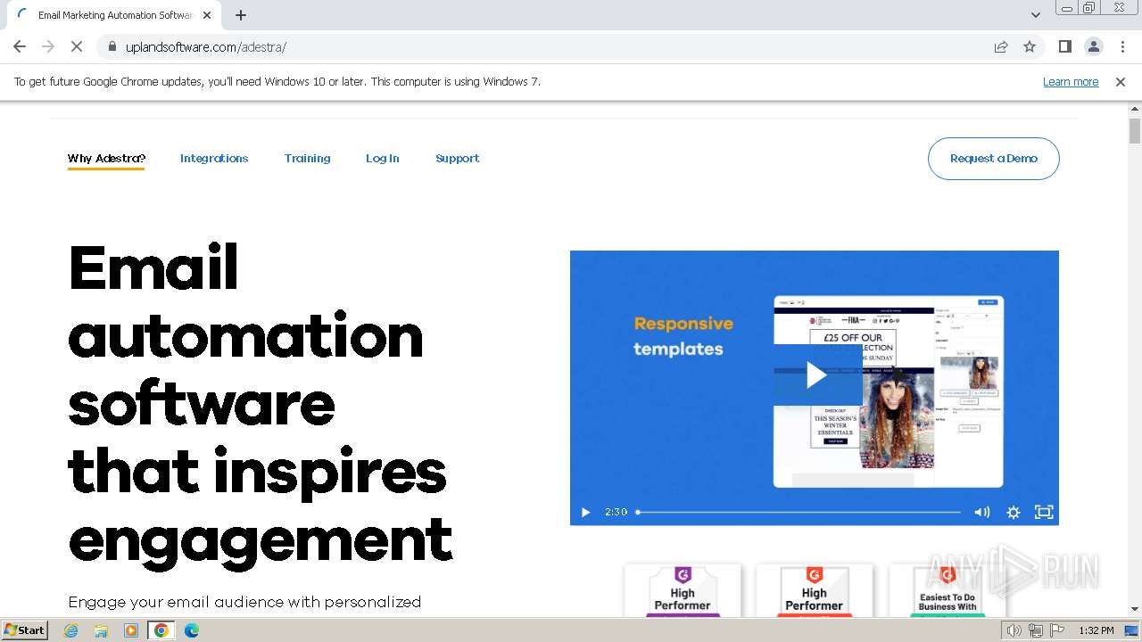Open the Log In page
The height and width of the screenshot is (642, 1142).
(383, 159)
